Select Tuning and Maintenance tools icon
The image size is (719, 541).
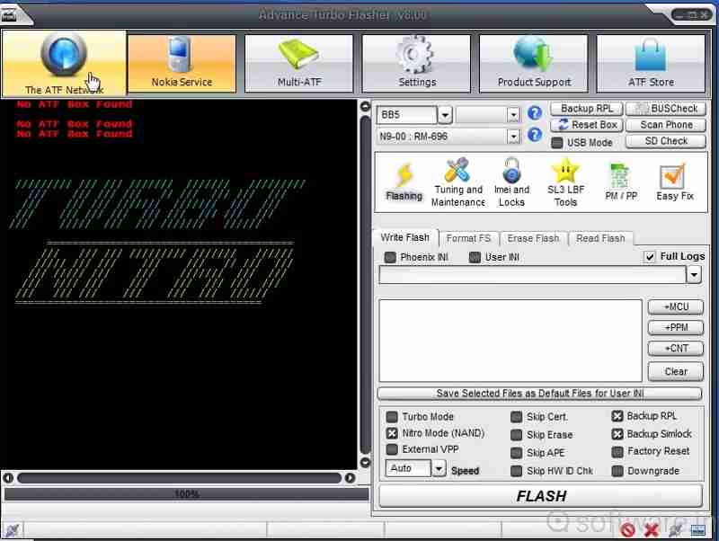(x=457, y=170)
